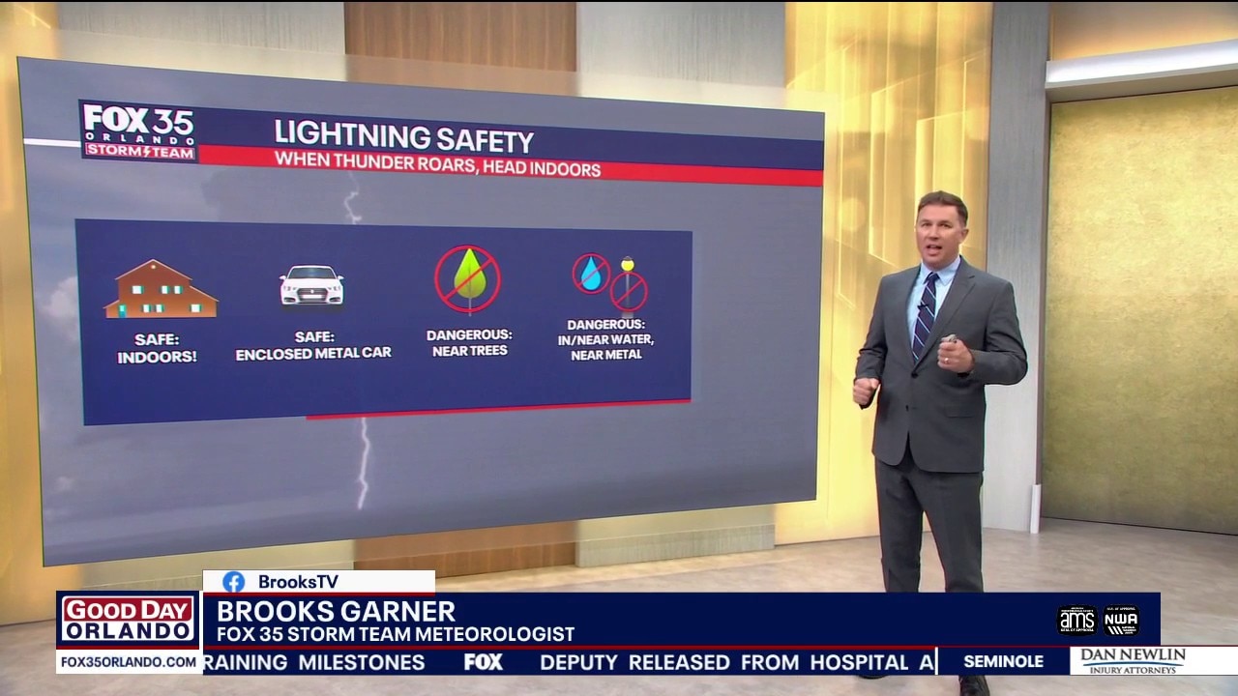Click the house icon above Safe: Indoors
This screenshot has width=1238, height=696.
pos(161,288)
